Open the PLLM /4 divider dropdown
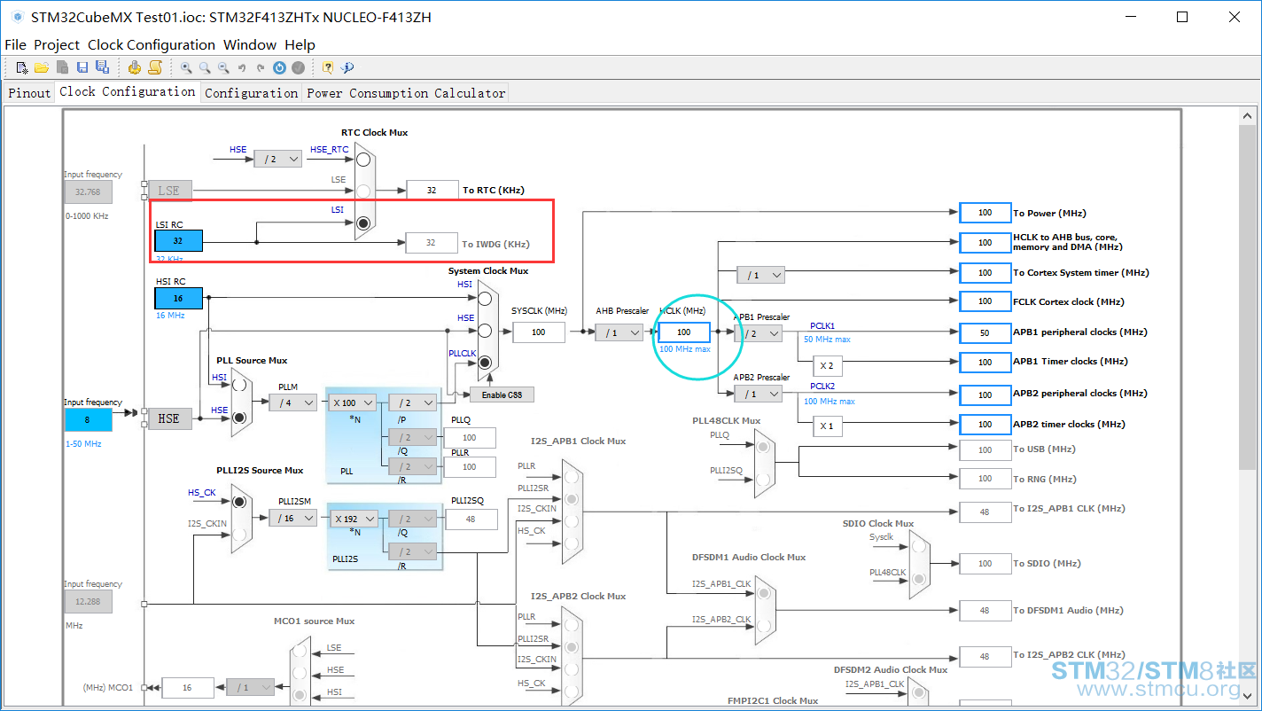Image resolution: width=1262 pixels, height=711 pixels. click(293, 402)
